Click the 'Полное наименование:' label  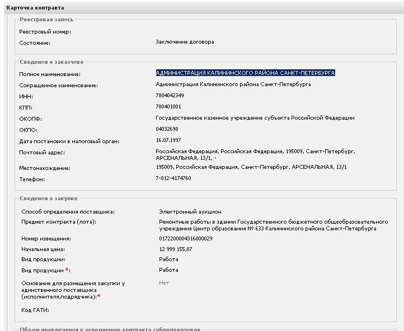50,74
